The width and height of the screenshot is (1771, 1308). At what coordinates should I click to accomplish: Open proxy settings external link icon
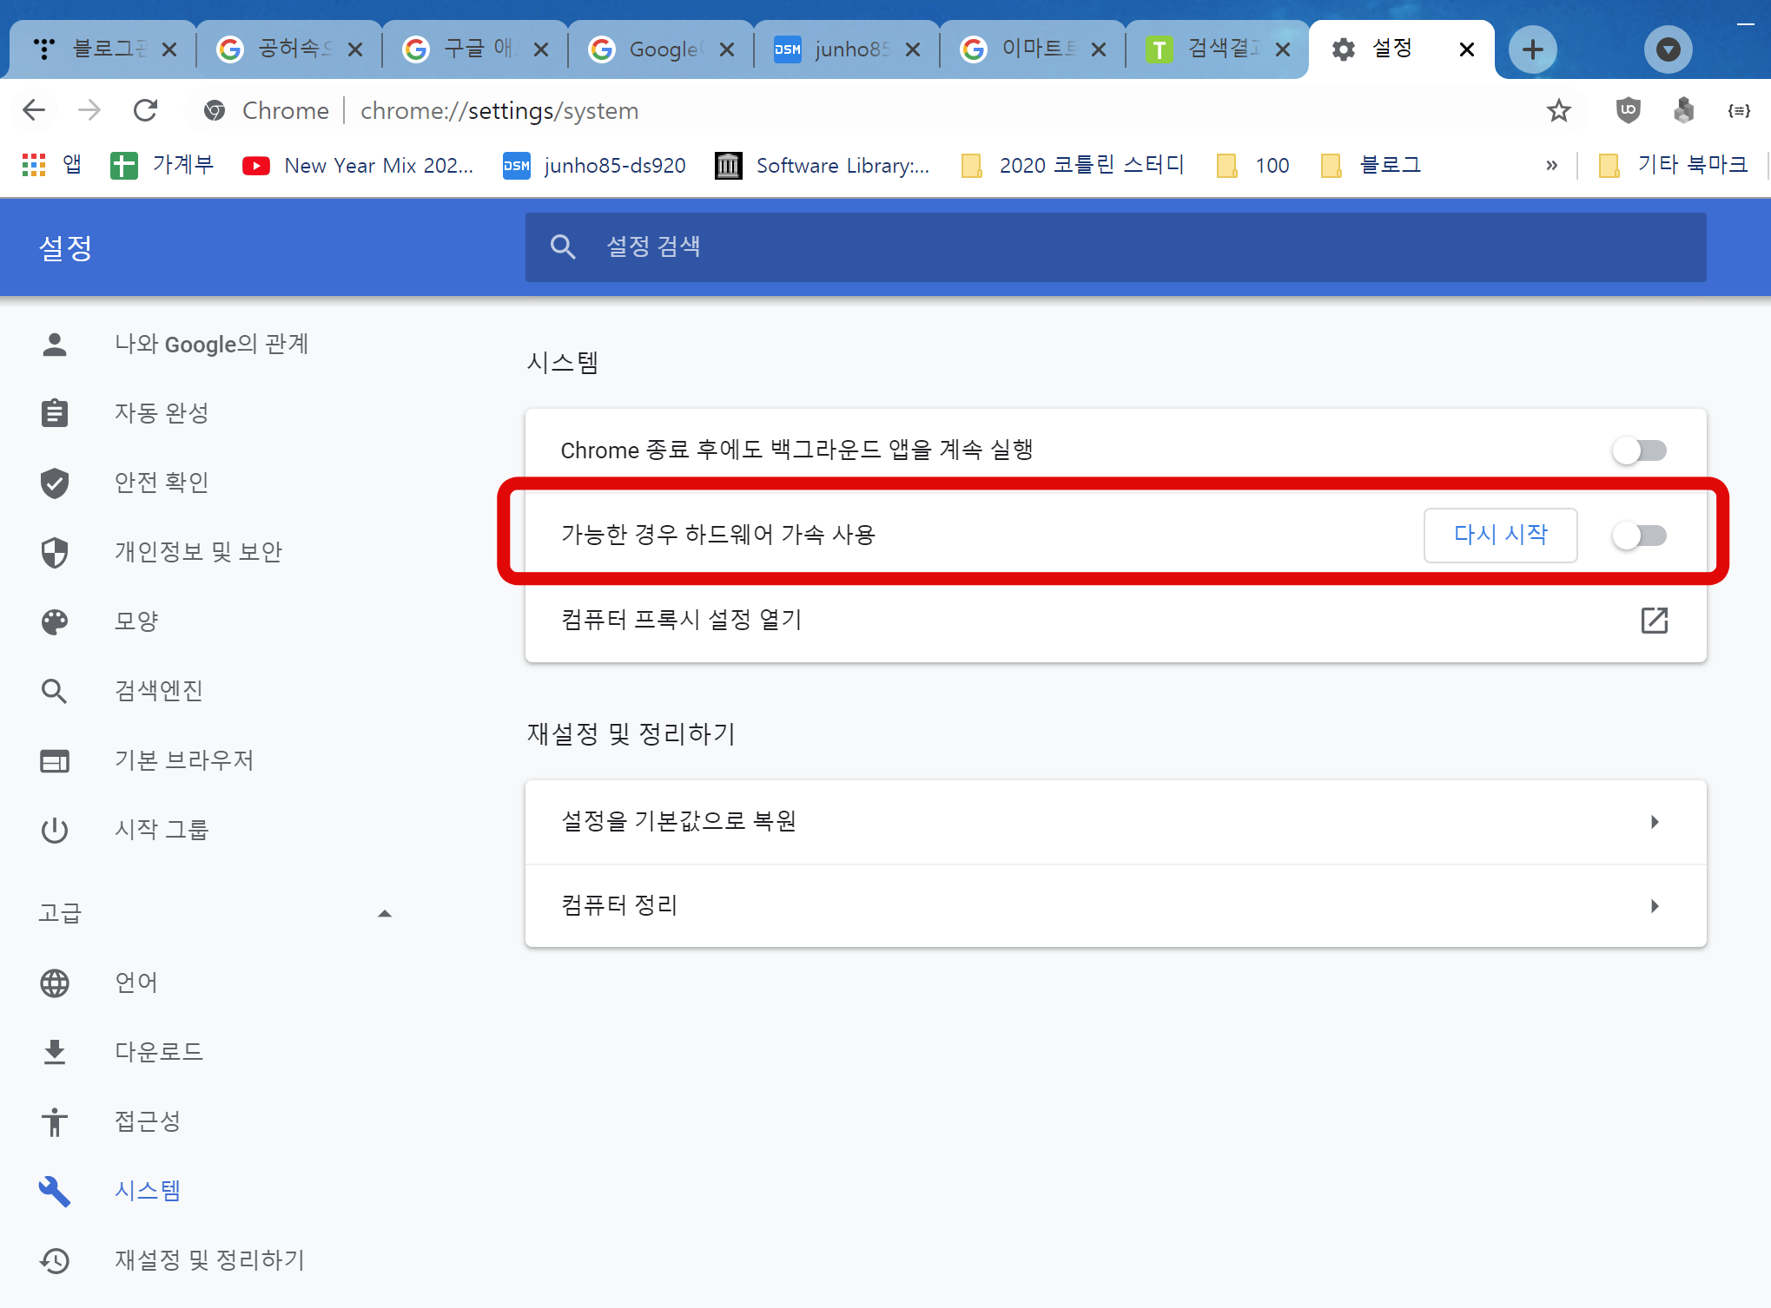pos(1654,620)
